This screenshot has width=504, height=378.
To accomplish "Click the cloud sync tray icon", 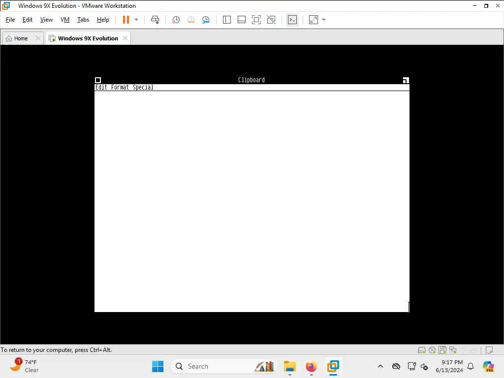I will point(396,366).
